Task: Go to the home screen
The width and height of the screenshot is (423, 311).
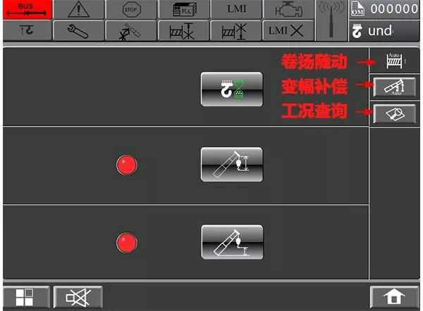Action: (394, 297)
